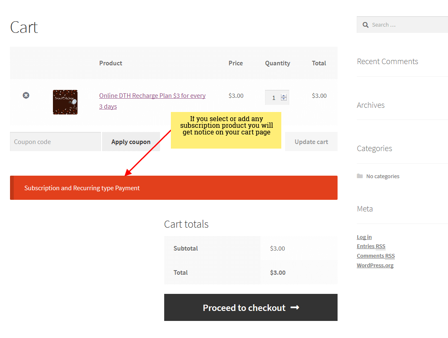Visit the WordPress.org link

click(x=375, y=265)
